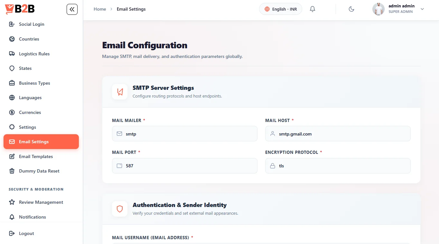Viewport: 439px width, 244px height.
Task: Click the SMTP Server Settings heading
Action: point(163,88)
